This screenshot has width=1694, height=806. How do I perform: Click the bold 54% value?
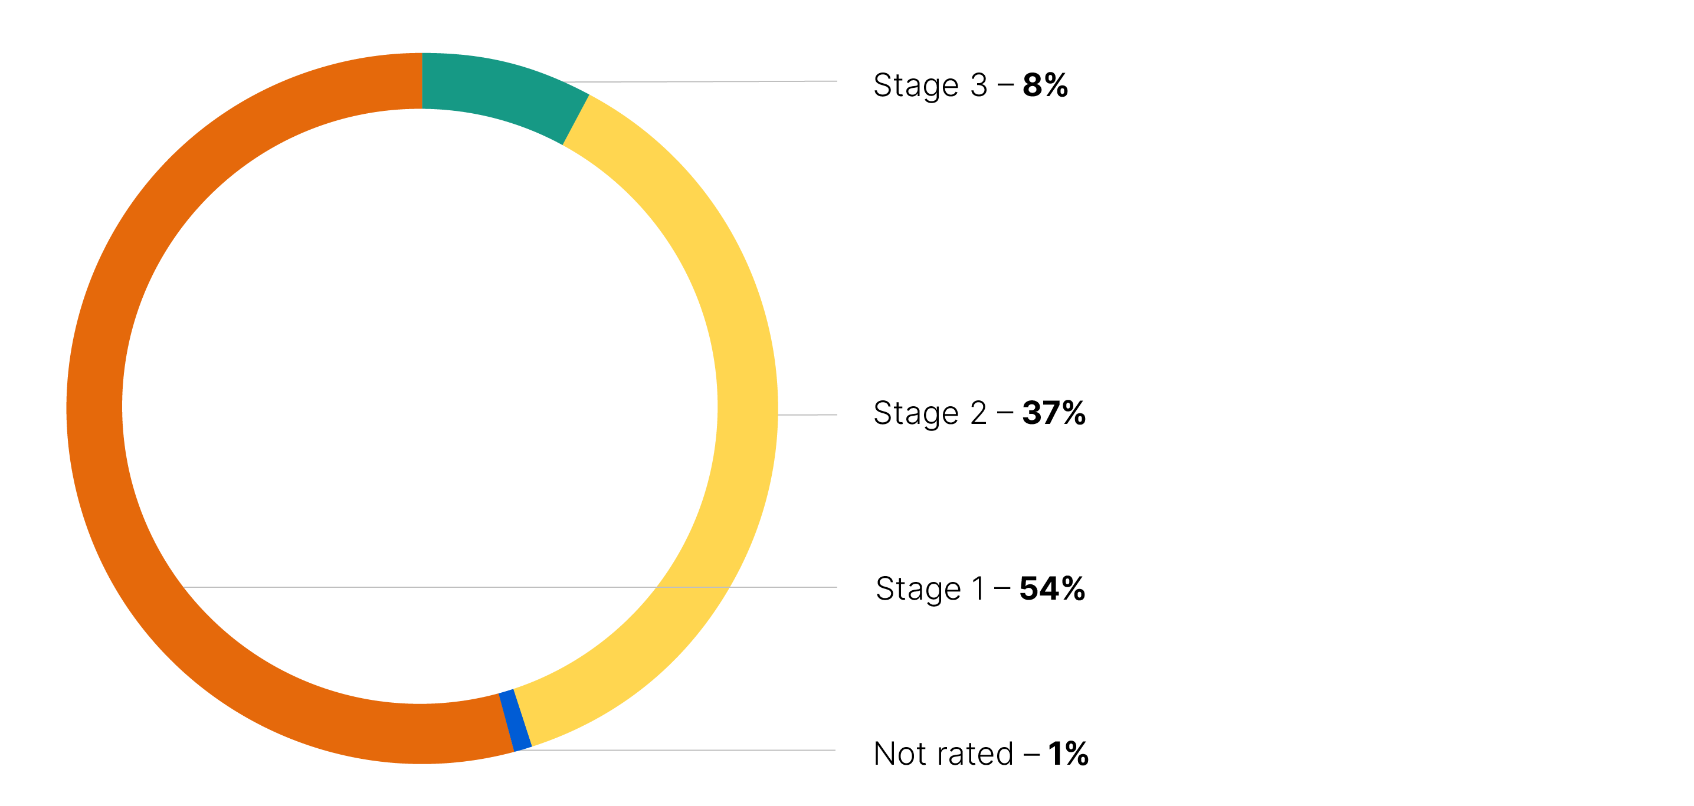(1052, 588)
